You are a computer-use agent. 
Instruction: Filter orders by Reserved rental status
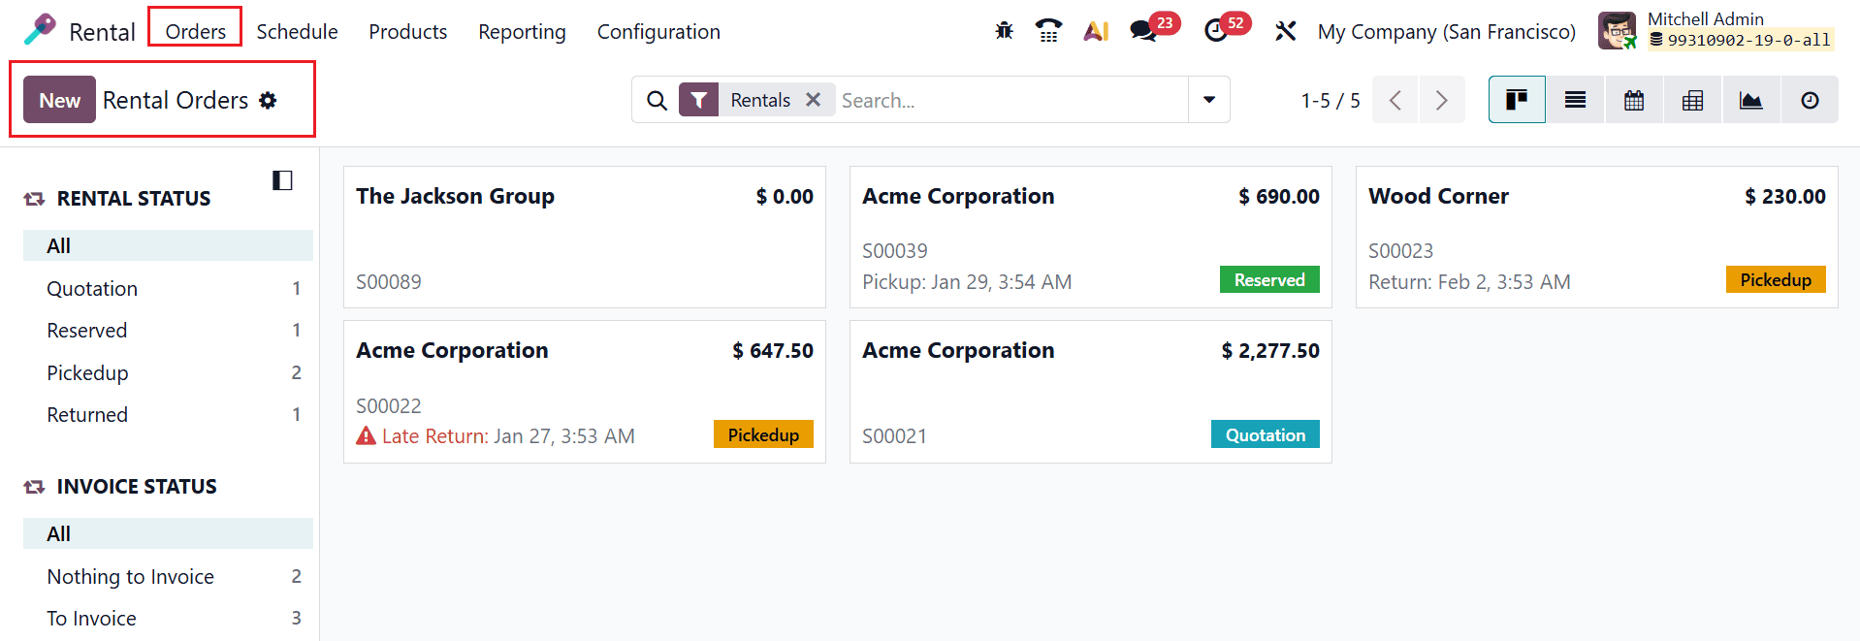click(x=86, y=330)
